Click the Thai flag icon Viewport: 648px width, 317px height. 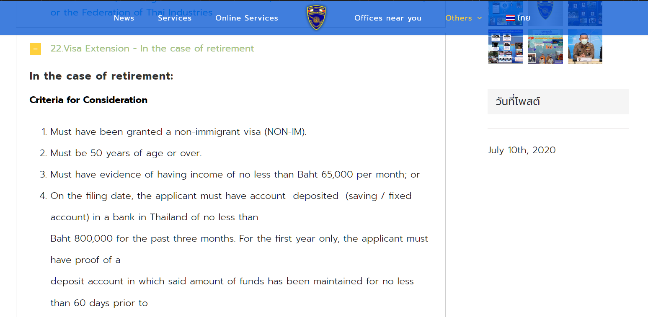[x=510, y=18]
